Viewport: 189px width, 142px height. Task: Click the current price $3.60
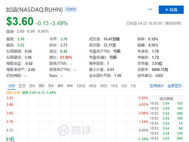20,22
